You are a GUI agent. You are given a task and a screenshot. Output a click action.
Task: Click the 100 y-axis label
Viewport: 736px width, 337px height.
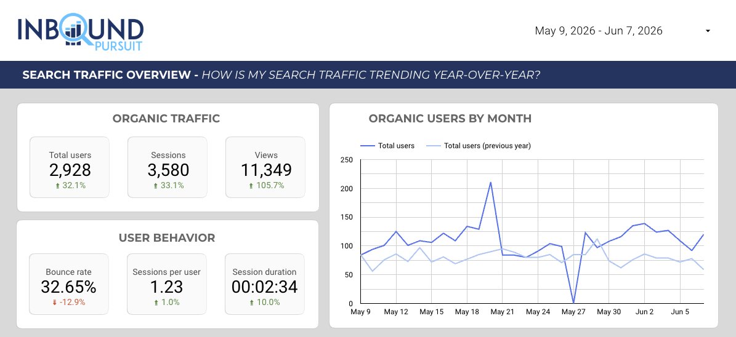tap(346, 246)
